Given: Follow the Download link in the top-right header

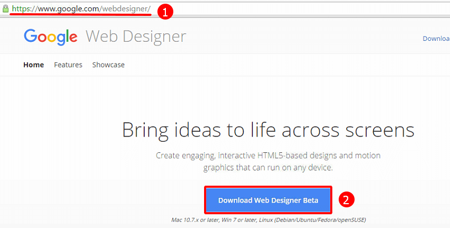Looking at the screenshot, I should point(436,38).
